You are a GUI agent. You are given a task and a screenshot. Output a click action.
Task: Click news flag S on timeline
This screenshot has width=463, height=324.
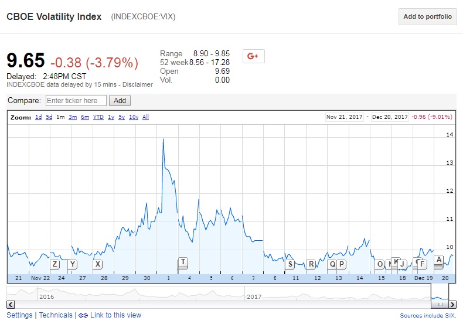(290, 264)
